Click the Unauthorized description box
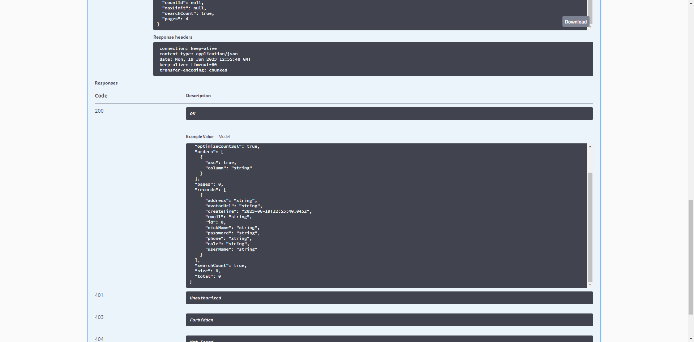The width and height of the screenshot is (694, 342). [x=389, y=298]
